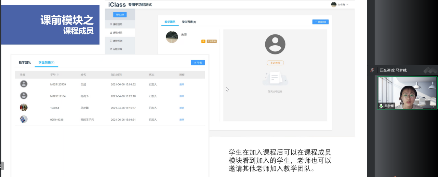438x177 pixels.
Task: Sort the table by 学号 column arrows
Action: 58,75
